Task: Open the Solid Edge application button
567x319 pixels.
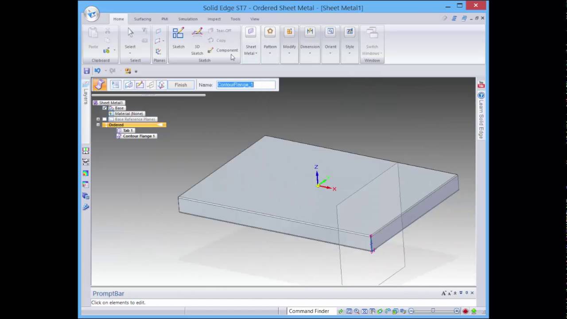Action: pyautogui.click(x=92, y=14)
